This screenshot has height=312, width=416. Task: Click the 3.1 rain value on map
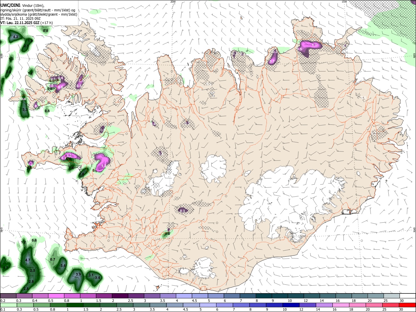(x=91, y=276)
